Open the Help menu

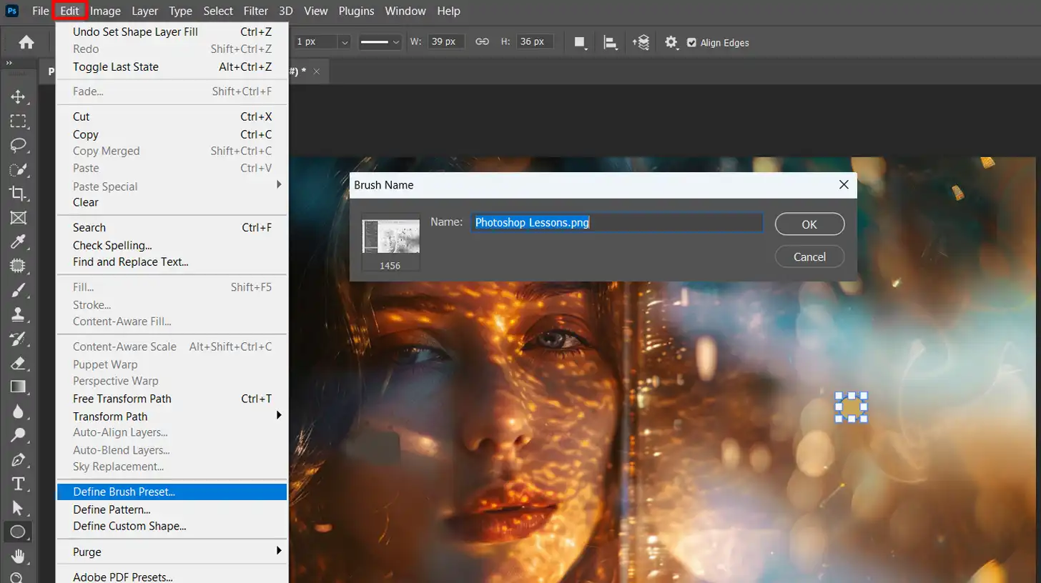448,11
